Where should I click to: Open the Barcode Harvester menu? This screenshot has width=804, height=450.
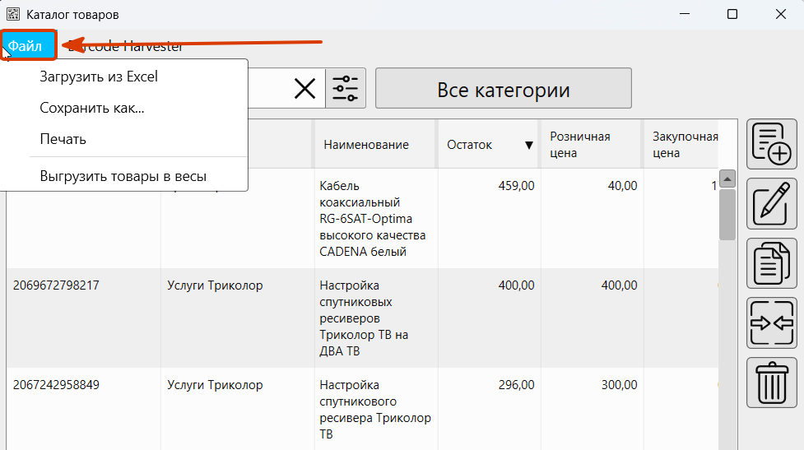coord(126,46)
